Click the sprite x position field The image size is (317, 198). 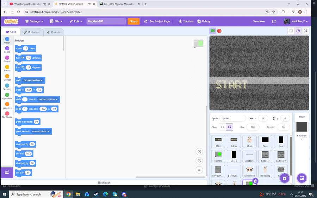point(263,119)
